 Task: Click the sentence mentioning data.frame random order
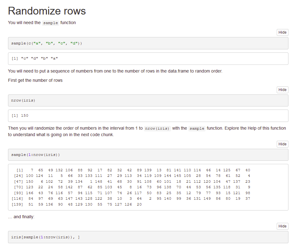pyautogui.click(x=115, y=71)
